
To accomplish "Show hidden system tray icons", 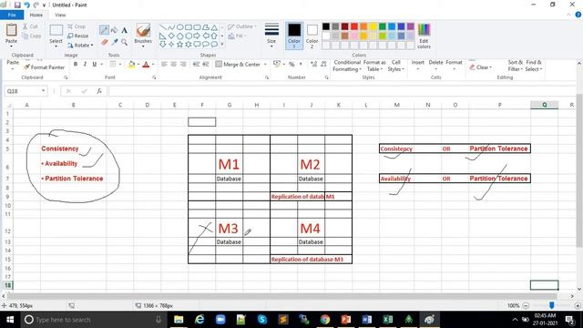I will coord(515,320).
